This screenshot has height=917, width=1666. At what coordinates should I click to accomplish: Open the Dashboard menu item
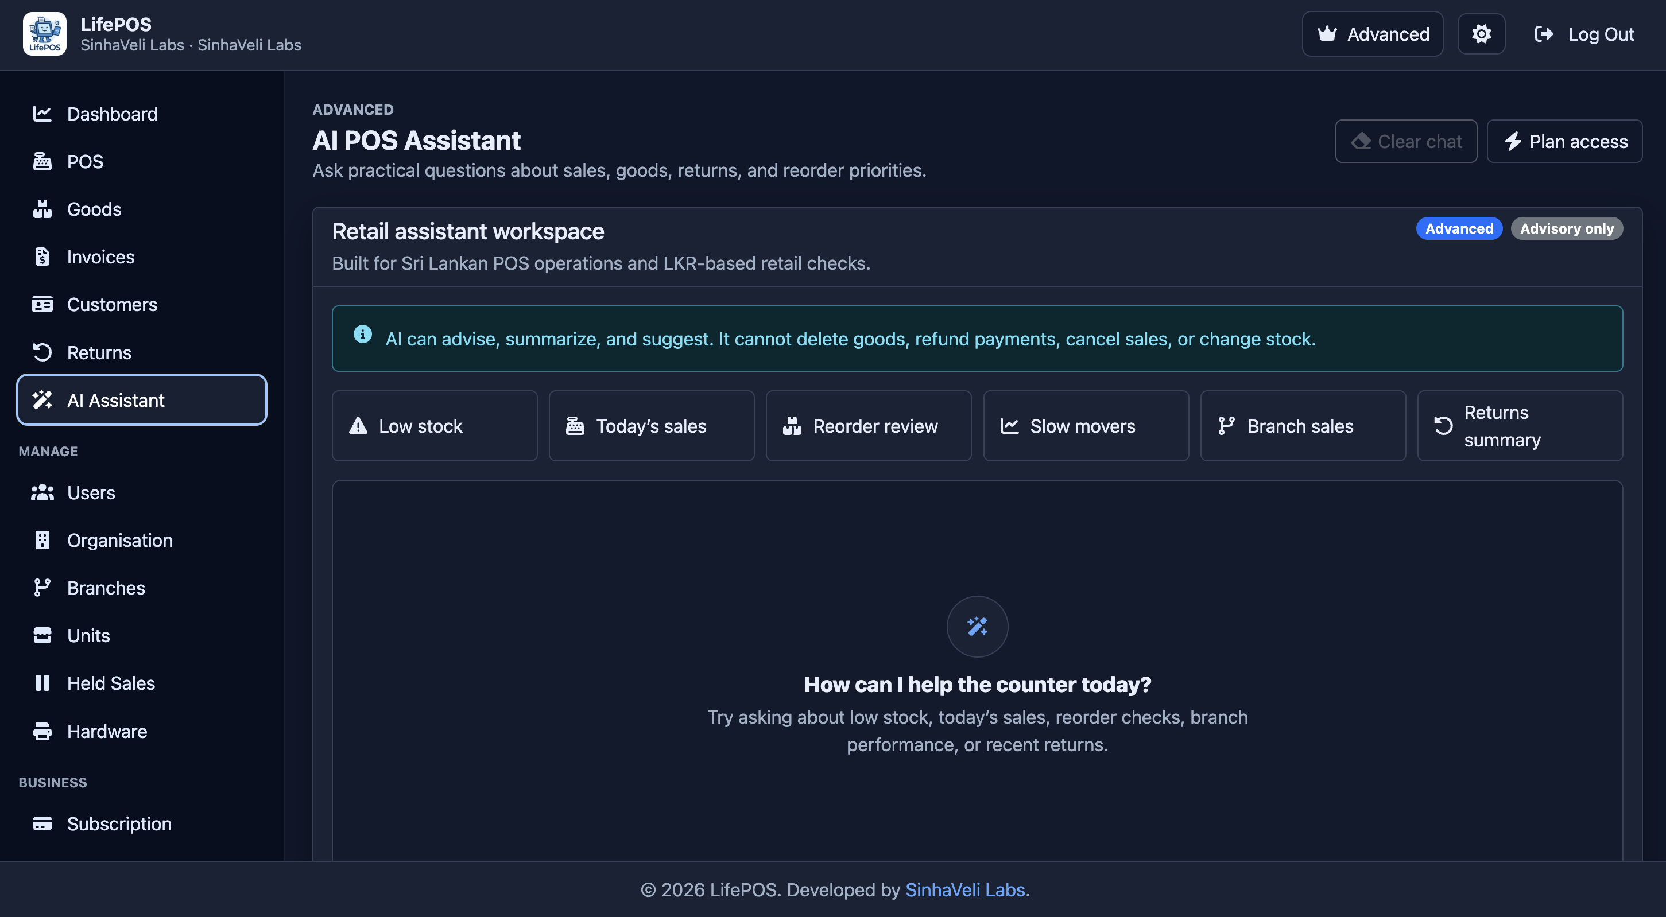tap(142, 114)
